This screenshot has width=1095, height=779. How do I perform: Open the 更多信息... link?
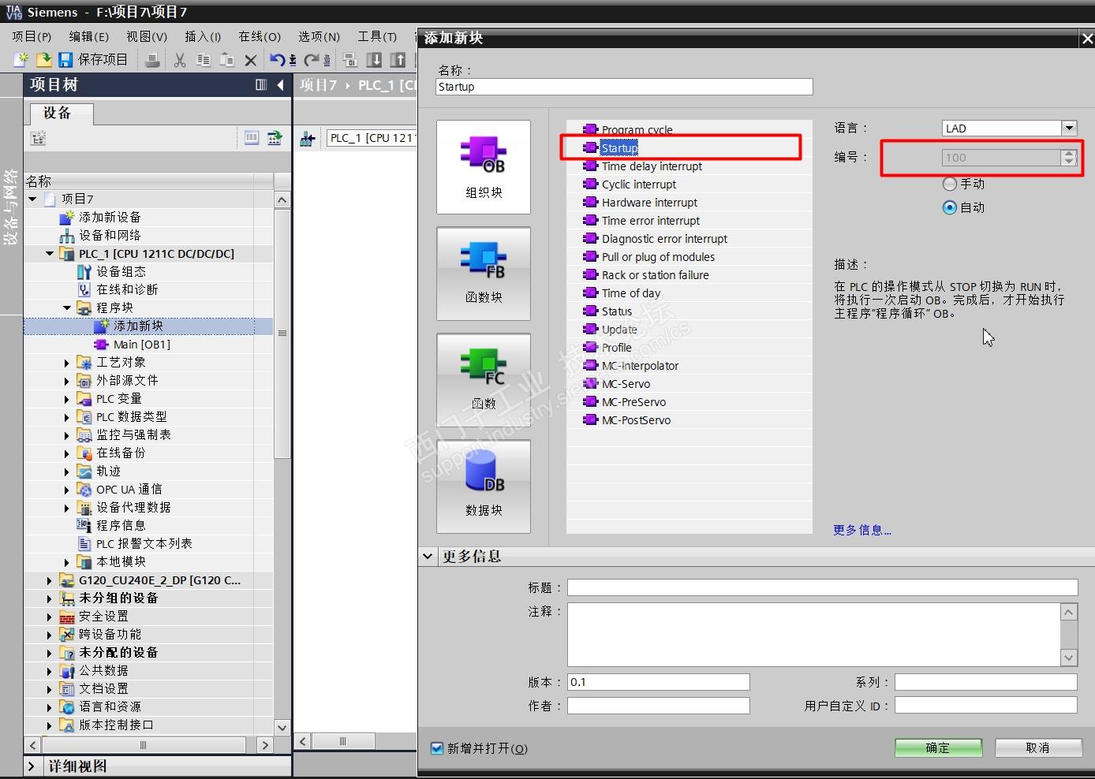pos(862,531)
